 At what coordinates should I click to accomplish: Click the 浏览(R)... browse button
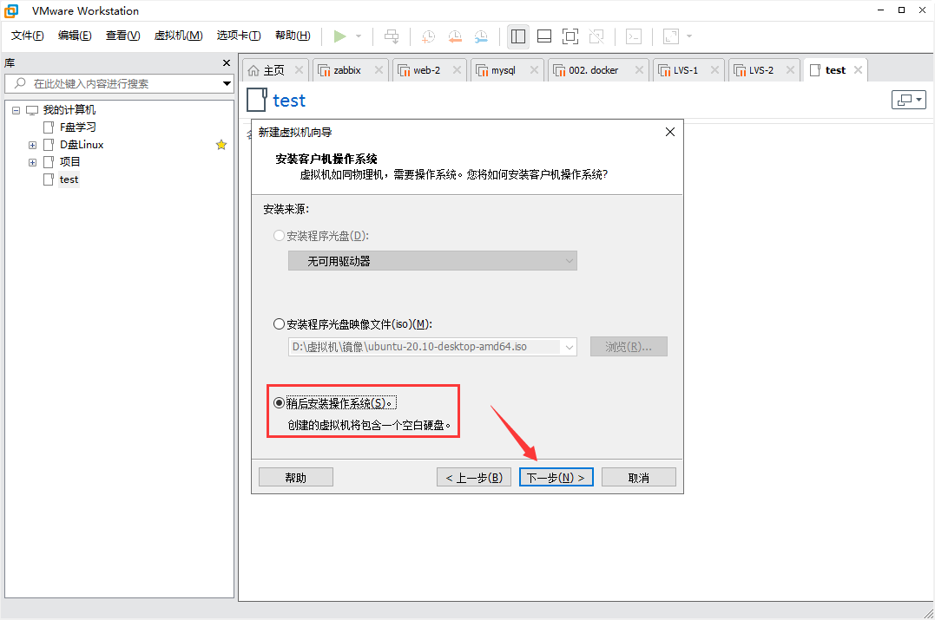[x=629, y=347]
